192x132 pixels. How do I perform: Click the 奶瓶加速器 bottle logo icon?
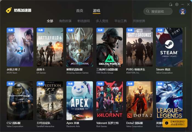pos(9,10)
